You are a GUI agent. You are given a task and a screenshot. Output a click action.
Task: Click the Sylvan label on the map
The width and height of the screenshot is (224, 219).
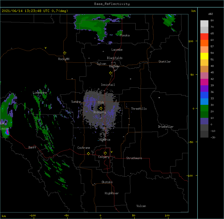[x=101, y=64]
